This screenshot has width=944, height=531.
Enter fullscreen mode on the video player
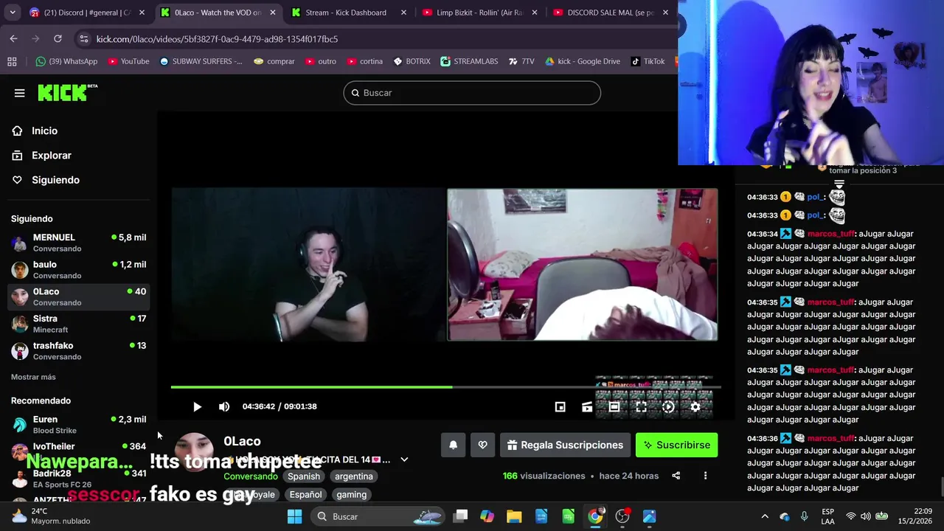(641, 406)
